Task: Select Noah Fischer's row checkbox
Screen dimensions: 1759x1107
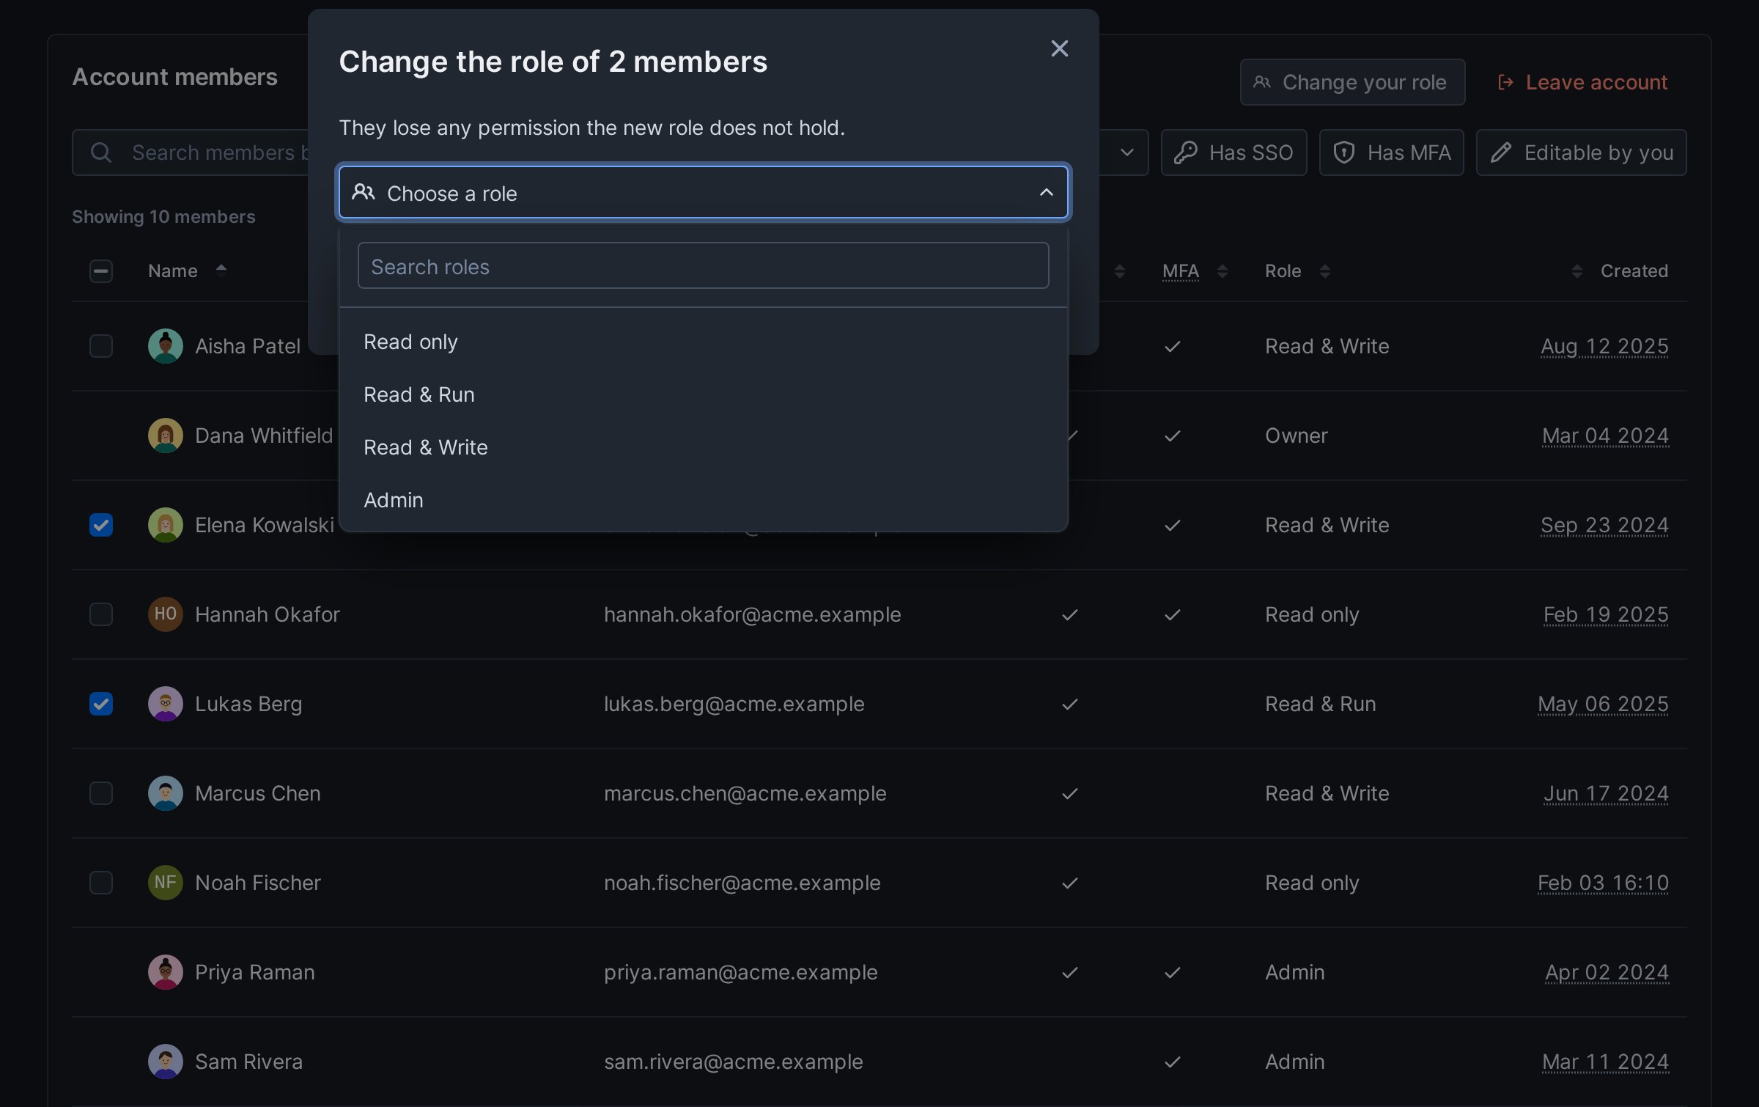Action: coord(101,883)
